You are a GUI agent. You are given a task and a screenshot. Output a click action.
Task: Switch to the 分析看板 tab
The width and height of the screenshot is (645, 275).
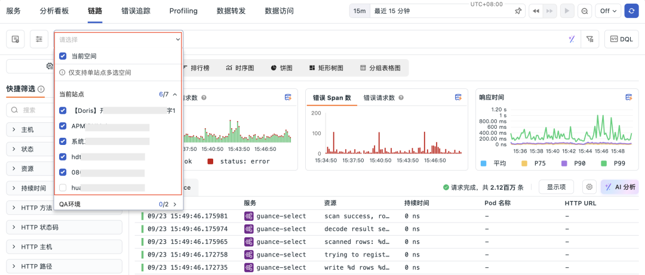[x=54, y=11]
